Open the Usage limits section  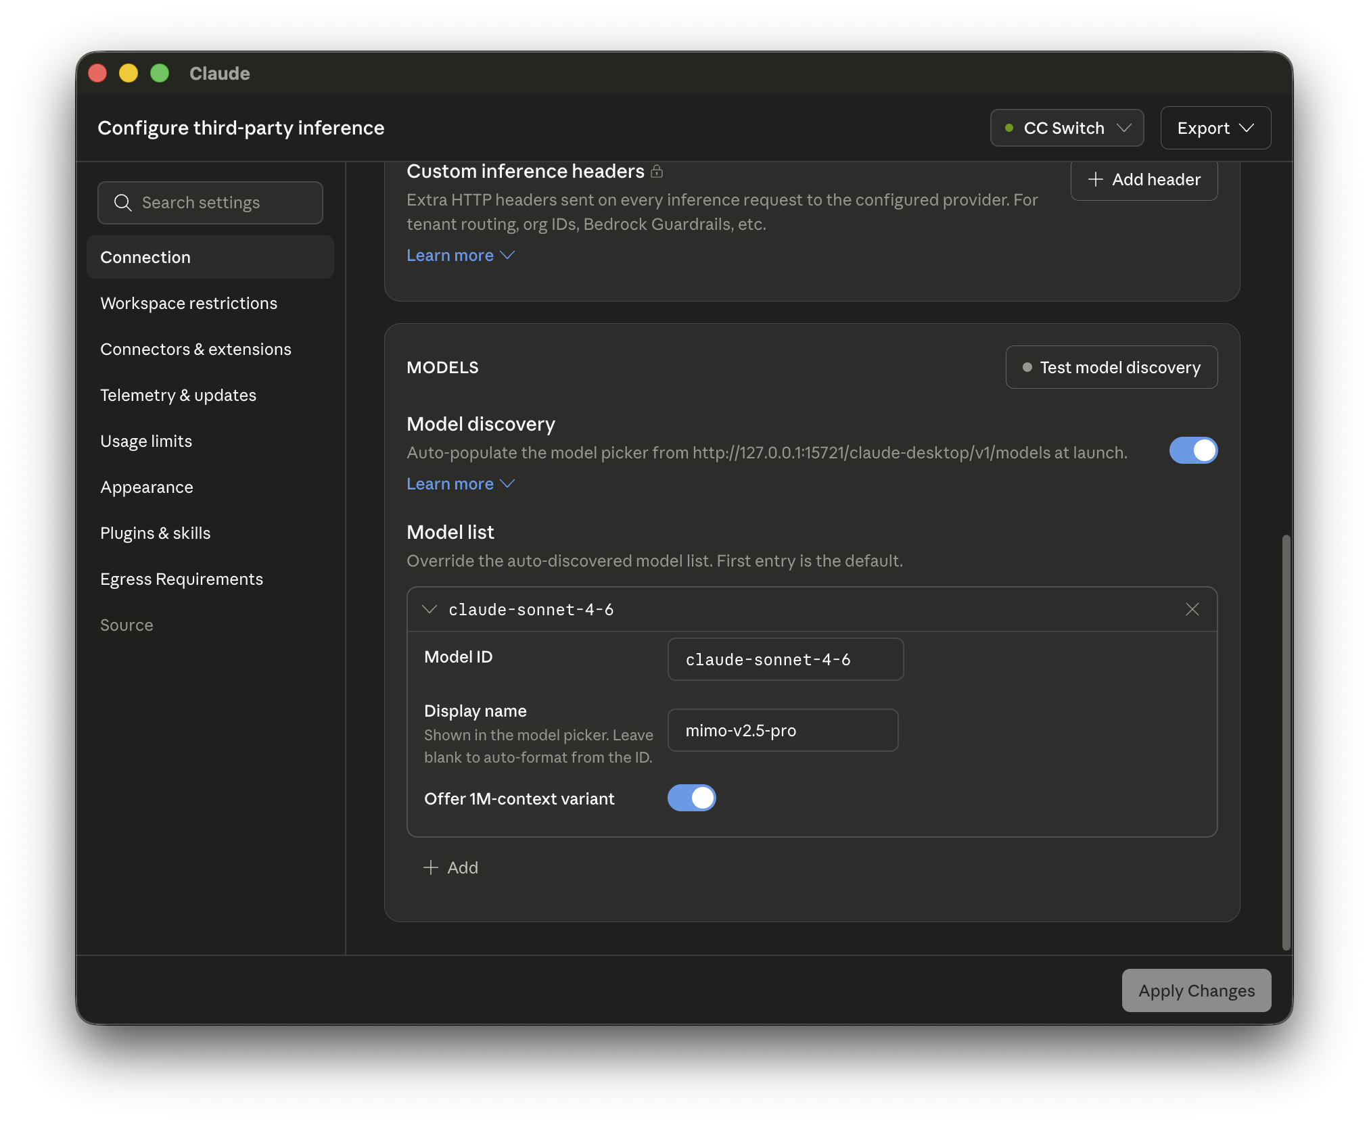click(x=210, y=441)
